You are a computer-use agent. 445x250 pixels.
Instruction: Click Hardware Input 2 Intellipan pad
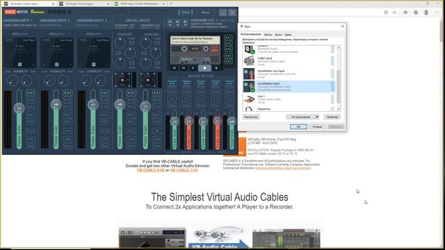pyautogui.click(x=57, y=53)
